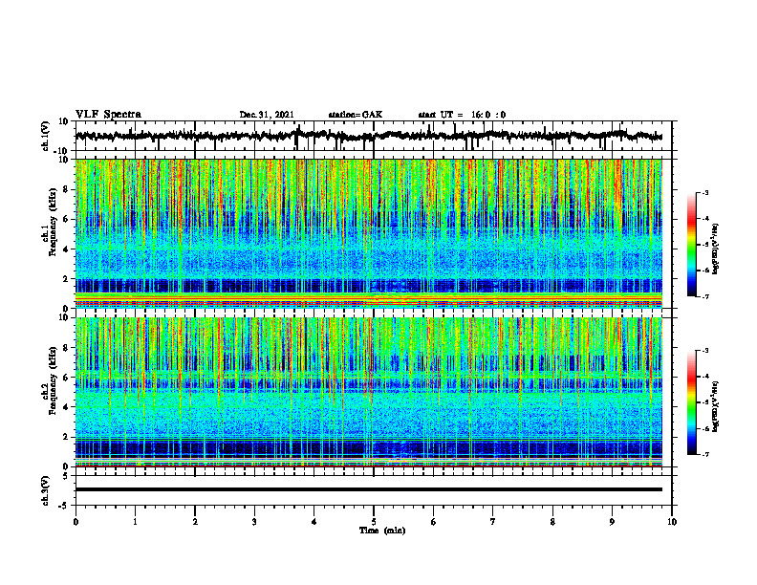Click the "6" kHz tick of ch.1 spectrogram
Image resolution: width=757 pixels, height=585 pixels.
[x=67, y=219]
